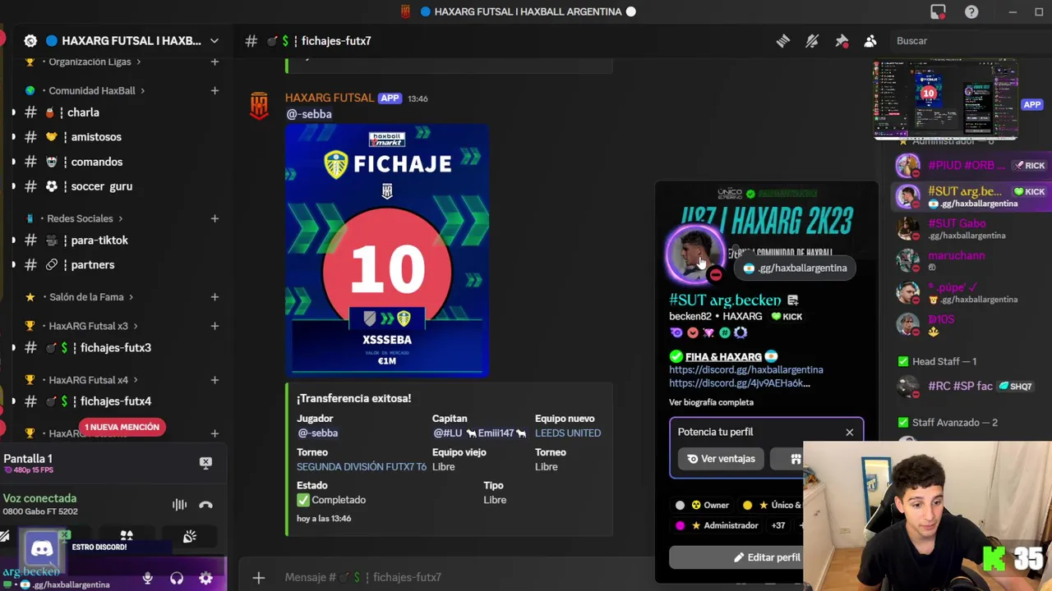Create channel in Organización Ligas category
Viewport: 1052px width, 591px height.
click(x=215, y=62)
